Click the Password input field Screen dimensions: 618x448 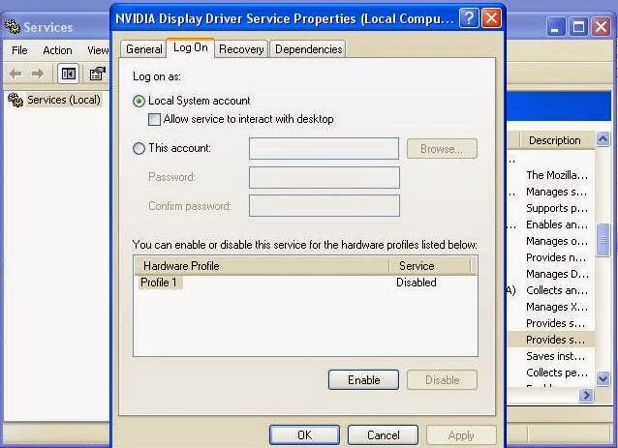tap(324, 177)
